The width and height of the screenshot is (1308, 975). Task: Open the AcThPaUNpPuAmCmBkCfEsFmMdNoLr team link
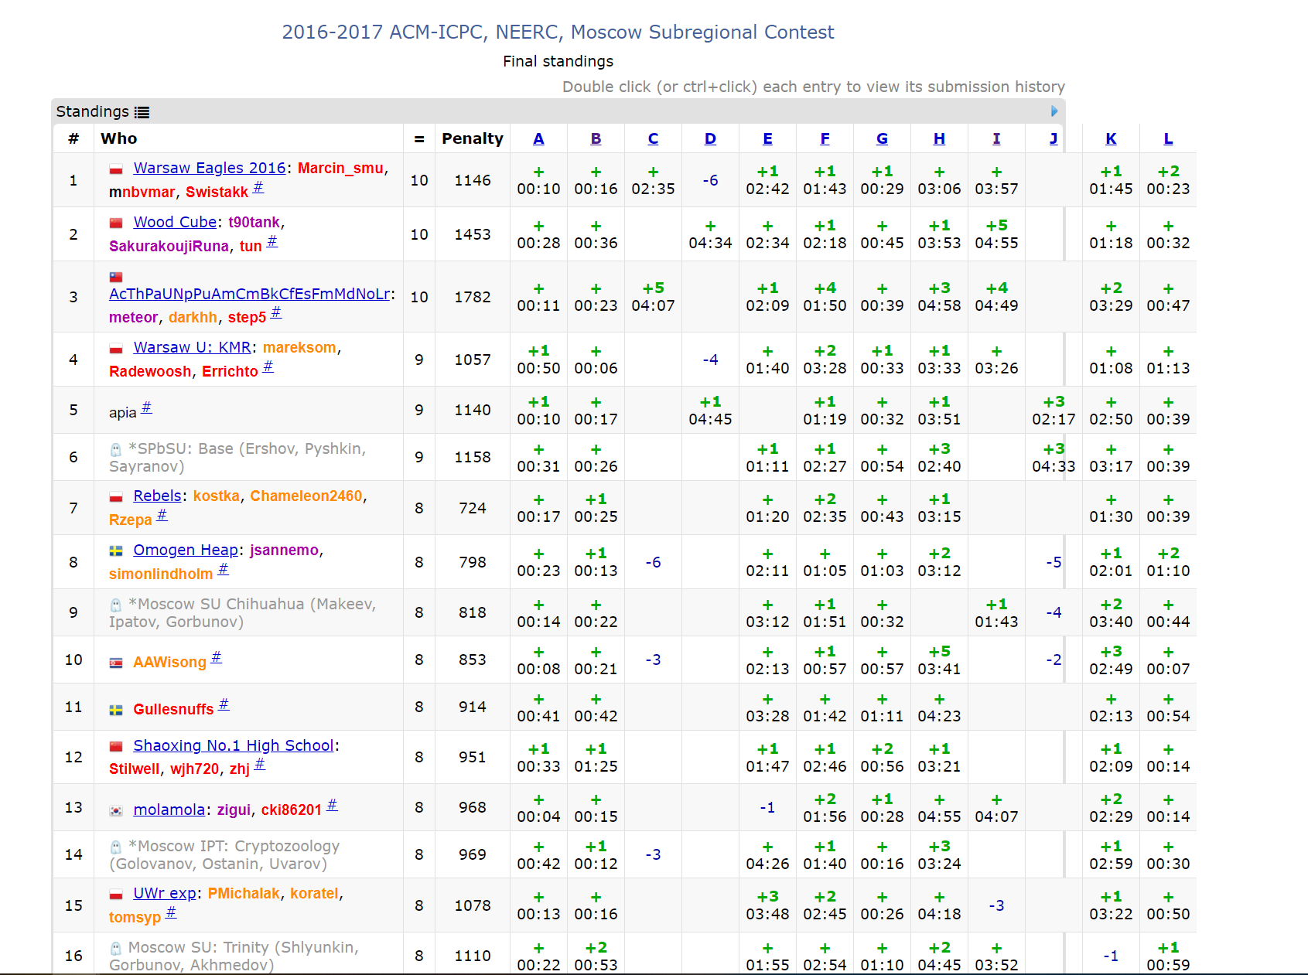pyautogui.click(x=249, y=294)
